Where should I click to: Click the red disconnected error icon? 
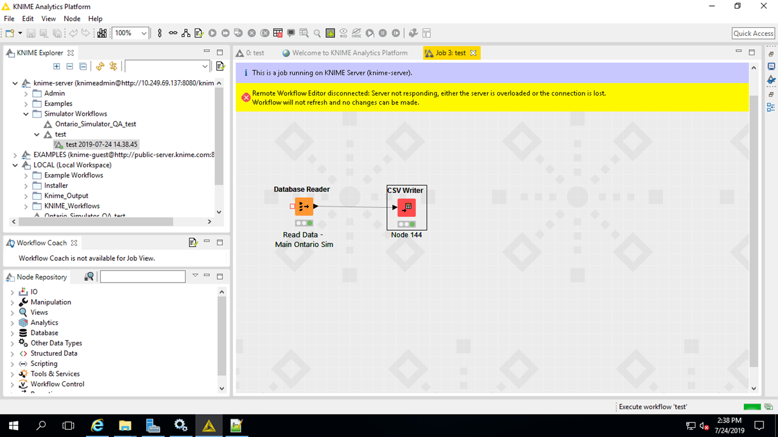246,98
